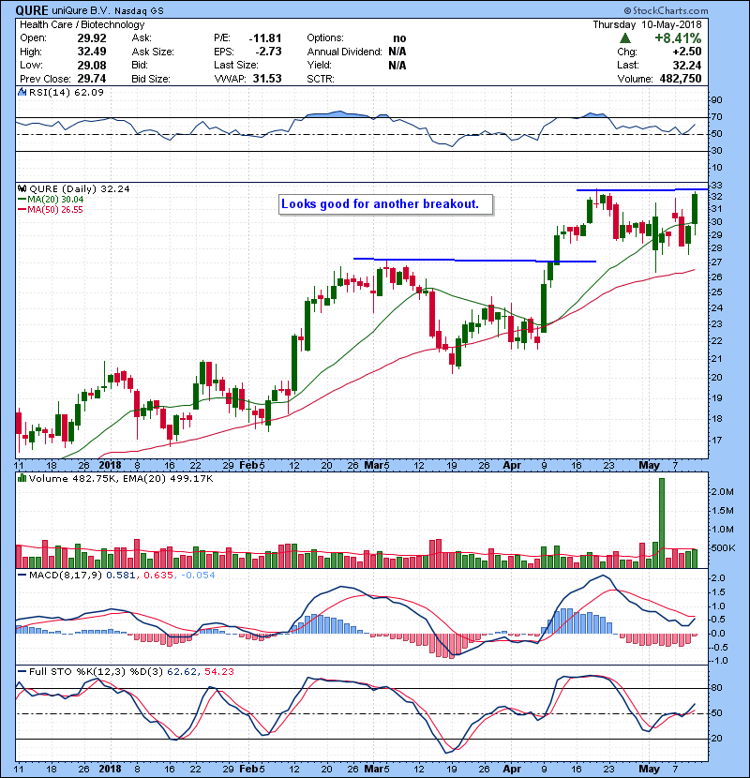Image resolution: width=750 pixels, height=778 pixels.
Task: Click the MACD(8,17,9) panel label
Action: [x=66, y=575]
